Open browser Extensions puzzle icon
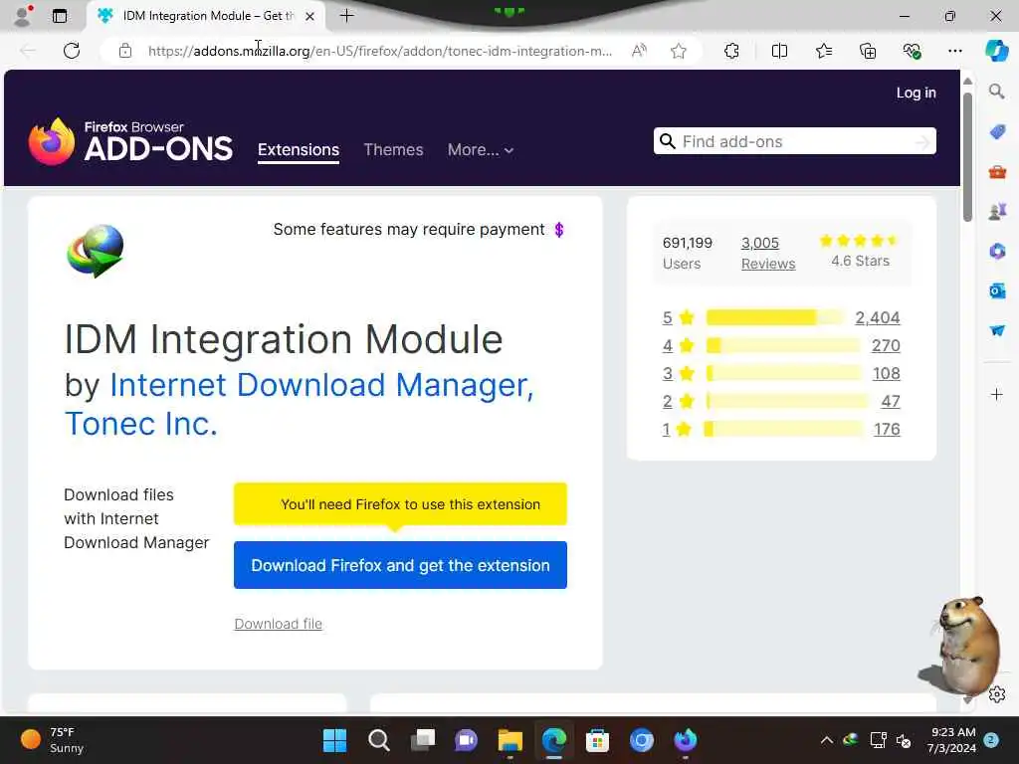Viewport: 1019px width, 764px height. point(731,51)
